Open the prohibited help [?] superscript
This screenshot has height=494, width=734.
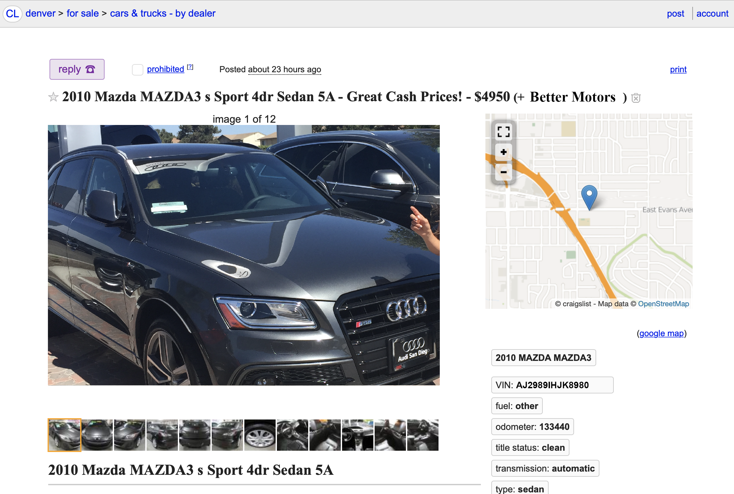click(x=190, y=67)
